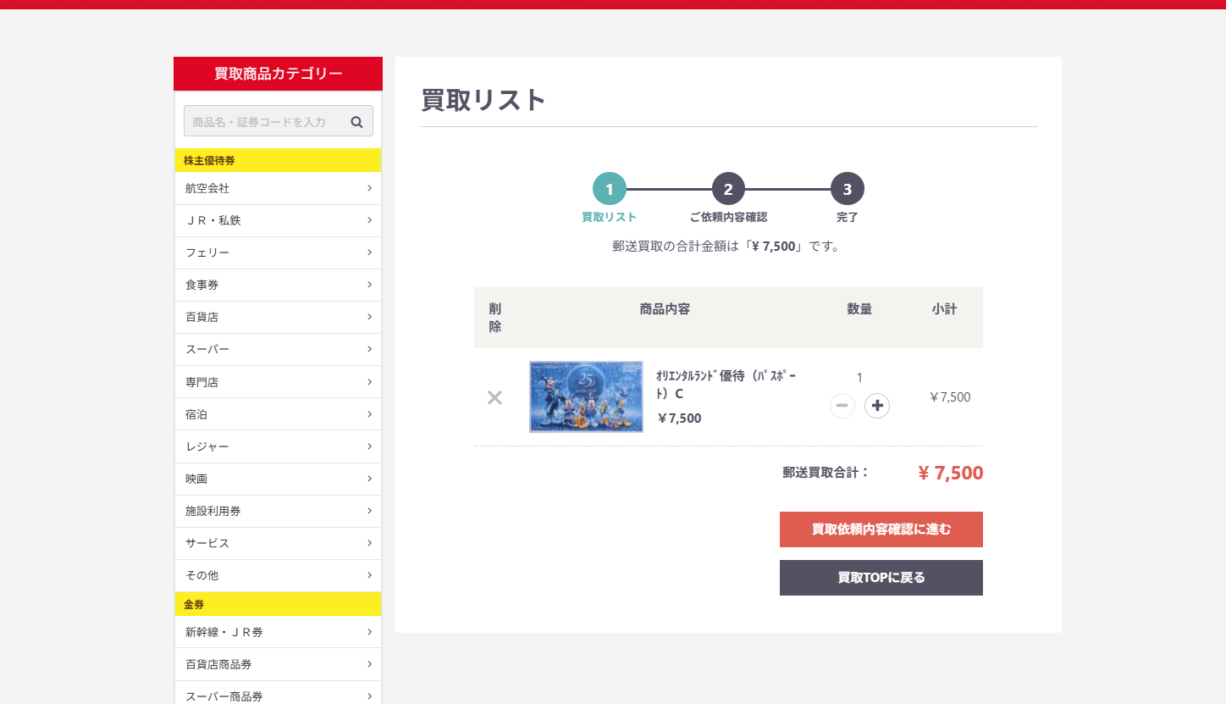
Task: Select the 宿泊 category row
Action: (x=279, y=414)
